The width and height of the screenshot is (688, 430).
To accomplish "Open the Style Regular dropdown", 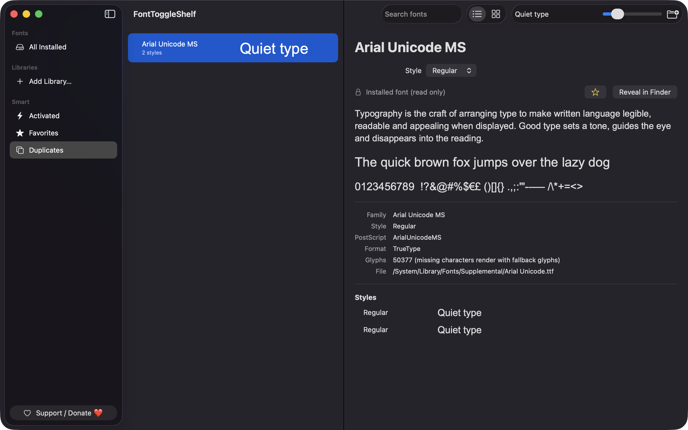I will pyautogui.click(x=451, y=70).
